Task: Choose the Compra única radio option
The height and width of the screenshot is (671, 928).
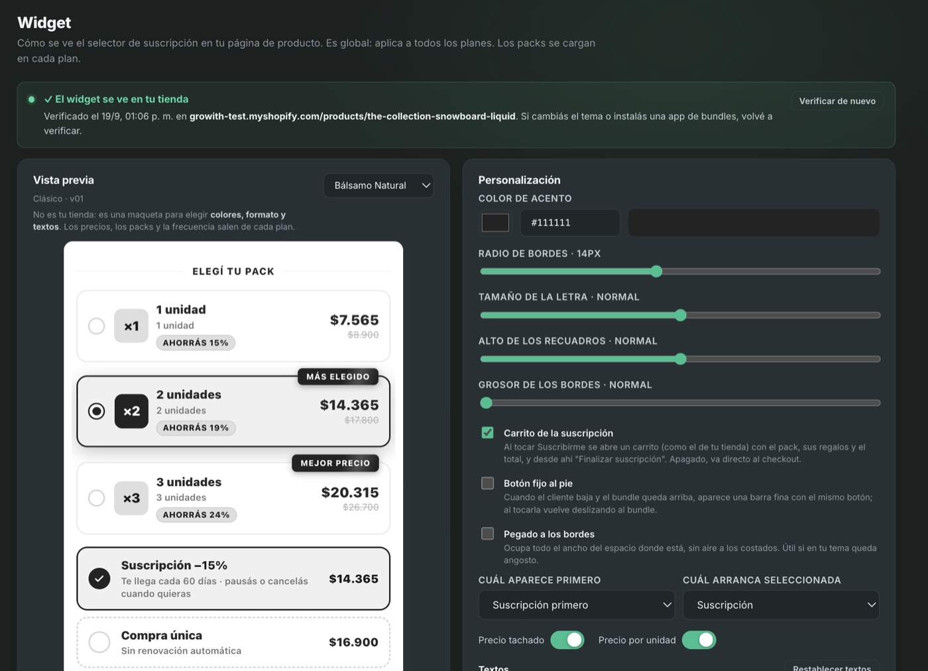Action: pos(99,642)
